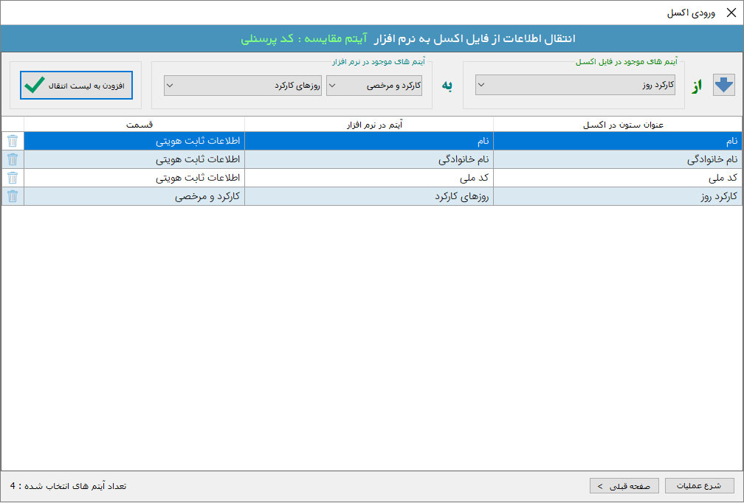Viewport: 744px width, 503px height.
Task: Expand the کارکرد و مرخصی section dropdown
Action: (x=375, y=86)
